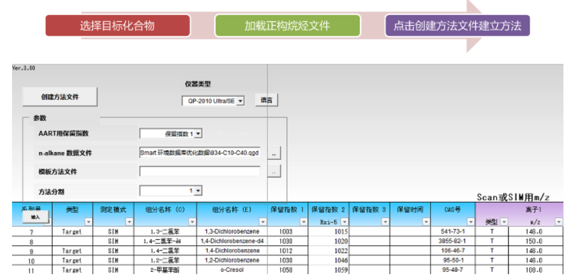Click the 创建方法文件 button
This screenshot has width=570, height=278.
[x=60, y=97]
